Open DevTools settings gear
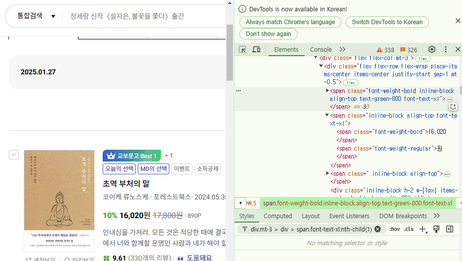Viewport: 462px width, 261px height. tap(432, 49)
